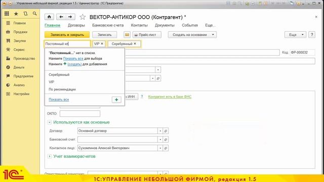Open history icon in left panel
Image resolution: width=324 pixels, height=182 pixels.
tap(25, 14)
